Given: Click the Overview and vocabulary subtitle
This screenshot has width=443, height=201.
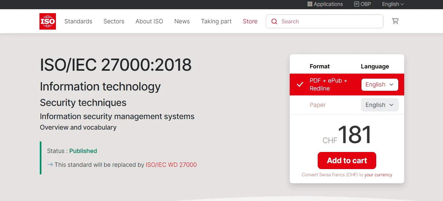Looking at the screenshot, I should (78, 127).
